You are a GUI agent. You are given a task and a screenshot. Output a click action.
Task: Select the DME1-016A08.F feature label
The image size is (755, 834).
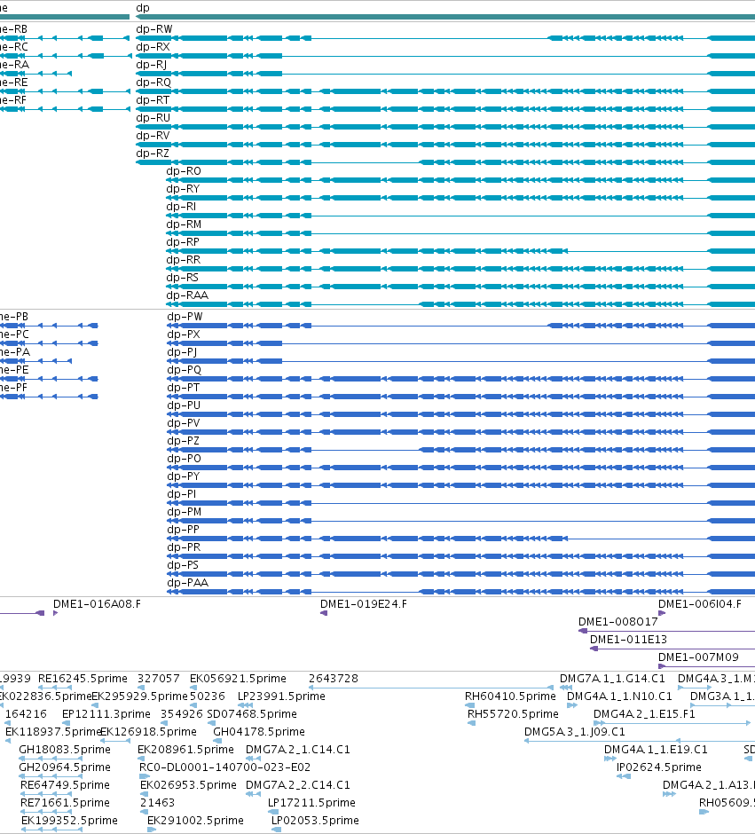[x=98, y=603]
